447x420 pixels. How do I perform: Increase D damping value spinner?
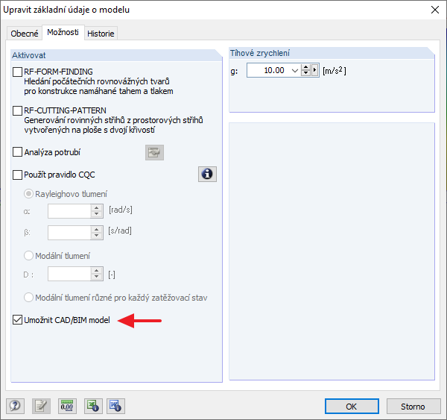click(x=97, y=271)
